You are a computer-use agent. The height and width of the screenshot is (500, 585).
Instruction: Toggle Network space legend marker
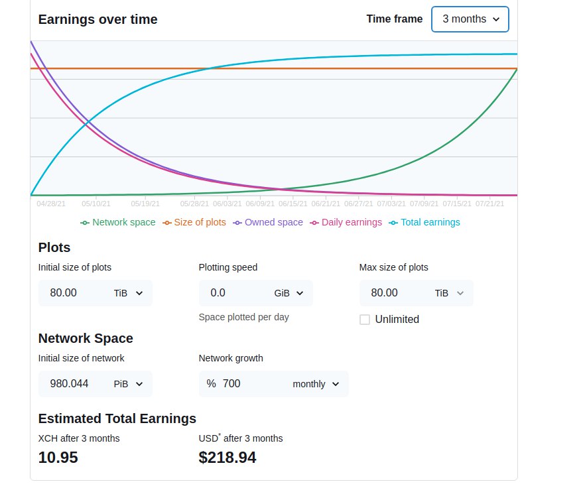85,223
